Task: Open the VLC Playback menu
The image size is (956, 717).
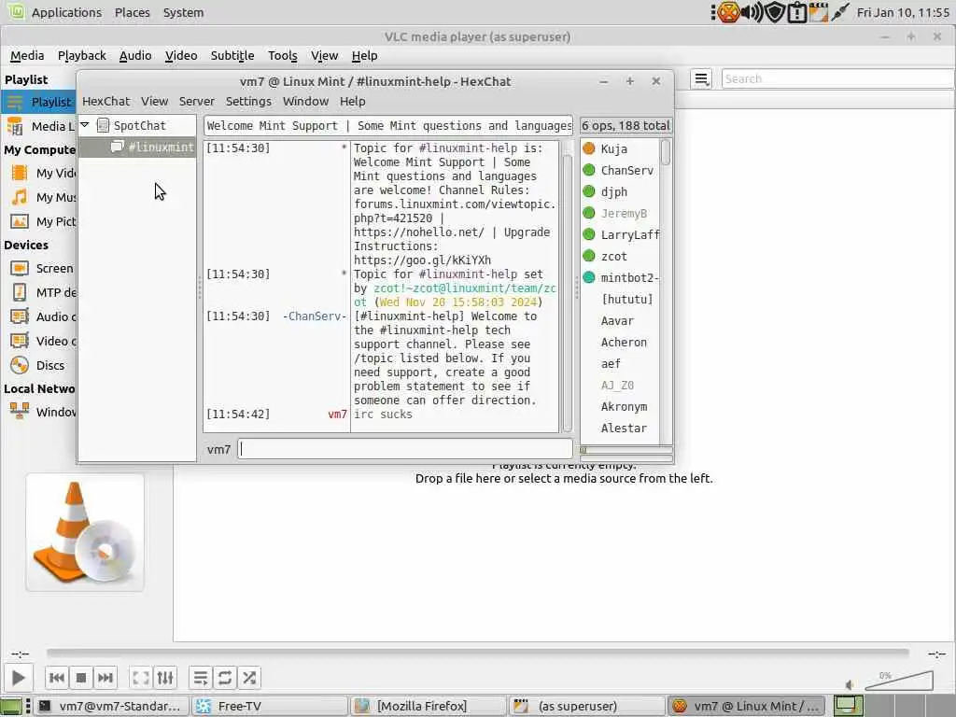Action: click(x=82, y=55)
